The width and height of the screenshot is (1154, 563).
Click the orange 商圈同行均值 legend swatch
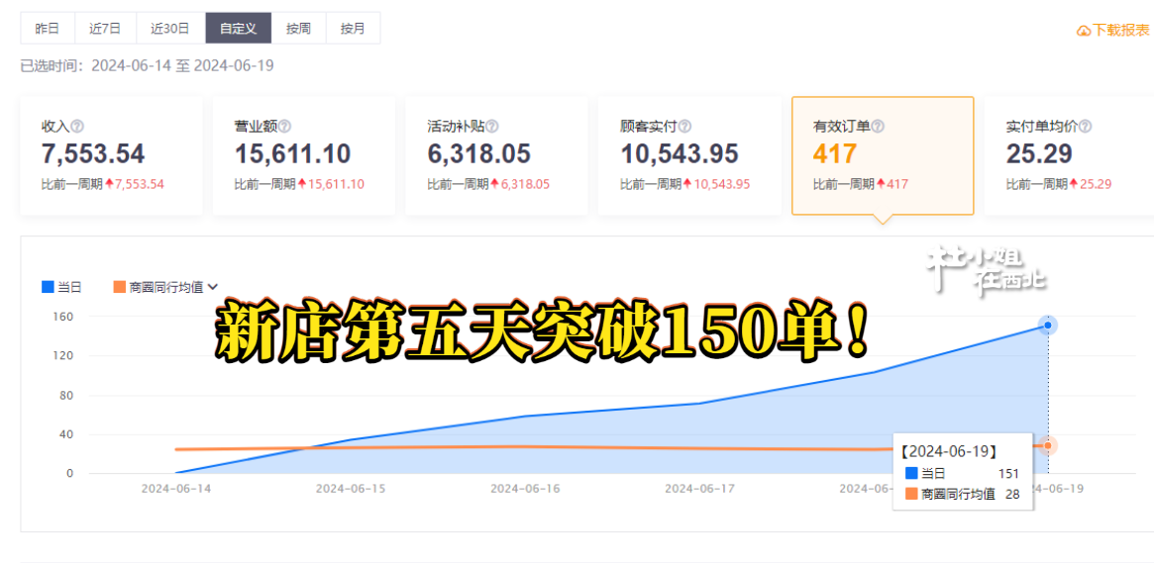(x=119, y=287)
